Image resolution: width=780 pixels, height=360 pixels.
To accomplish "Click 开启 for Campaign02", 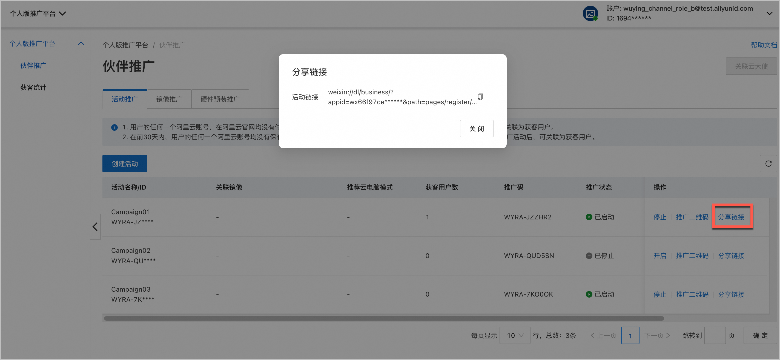I will pos(660,256).
